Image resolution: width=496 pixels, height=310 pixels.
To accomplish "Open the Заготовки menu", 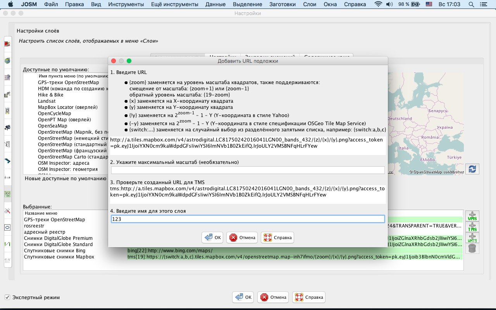I will [x=282, y=4].
